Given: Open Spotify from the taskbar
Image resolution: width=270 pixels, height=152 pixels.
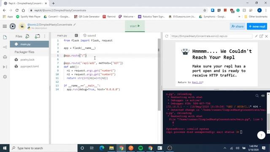Looking at the screenshot, I should tap(140, 148).
